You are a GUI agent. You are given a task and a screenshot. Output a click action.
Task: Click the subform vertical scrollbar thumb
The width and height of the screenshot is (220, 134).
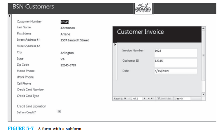point(203,55)
